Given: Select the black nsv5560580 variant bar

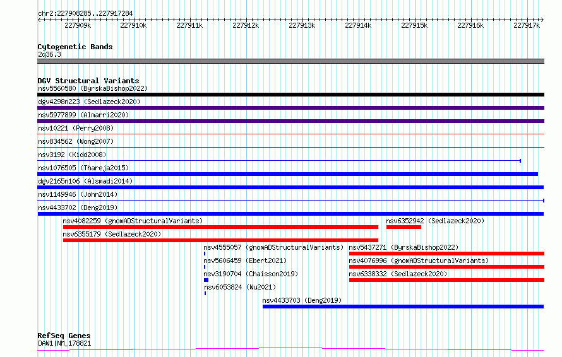Looking at the screenshot, I should (290, 95).
